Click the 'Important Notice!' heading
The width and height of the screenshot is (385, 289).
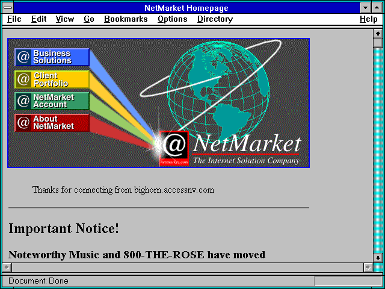click(64, 229)
